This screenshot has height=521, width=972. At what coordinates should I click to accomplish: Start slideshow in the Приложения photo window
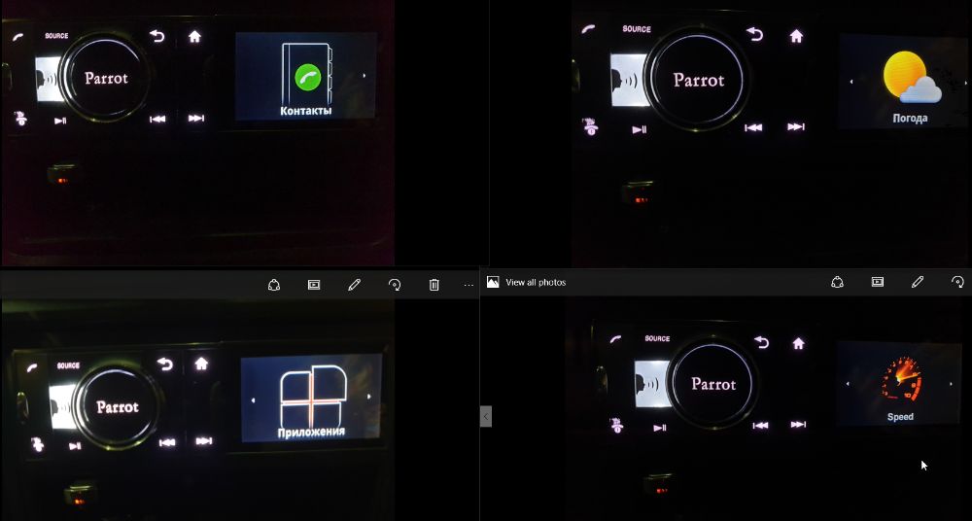coord(314,285)
